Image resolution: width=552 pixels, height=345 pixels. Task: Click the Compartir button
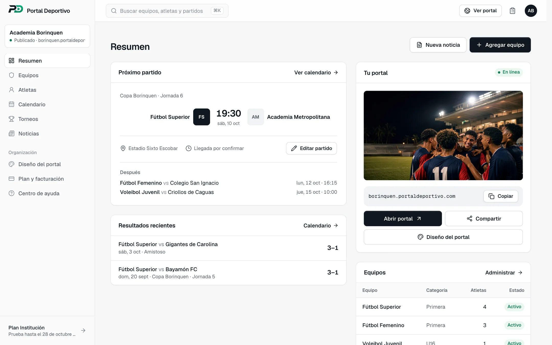point(484,218)
